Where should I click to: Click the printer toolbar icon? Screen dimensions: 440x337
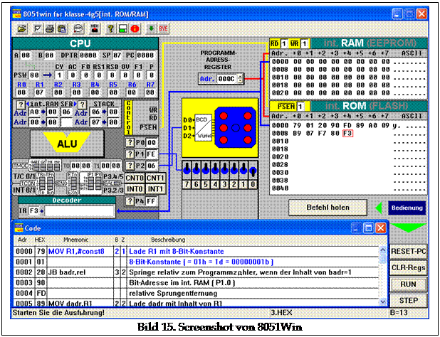pos(50,28)
